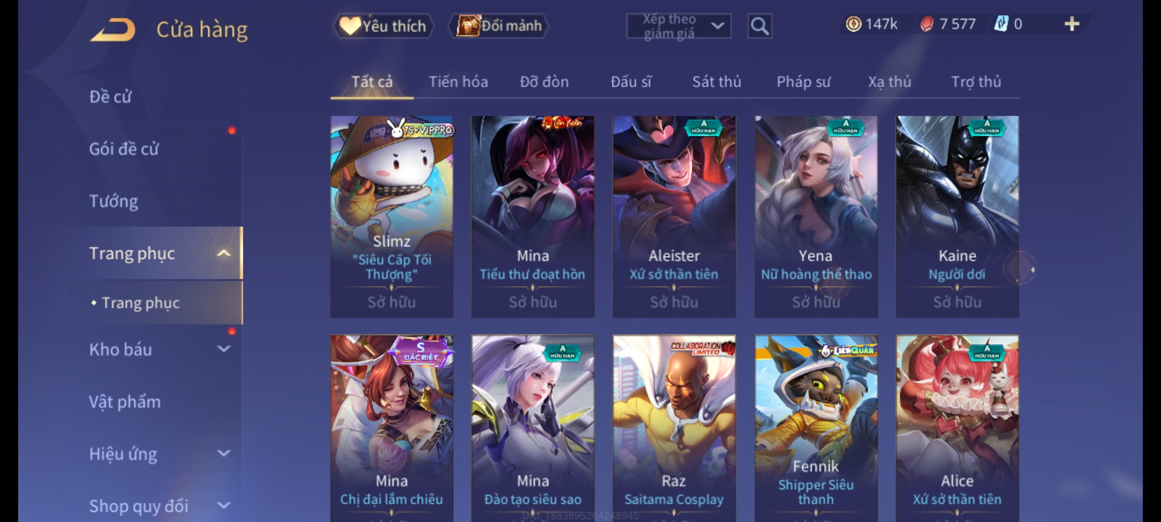
Task: Go to Tướng in sidebar
Action: pyautogui.click(x=113, y=201)
